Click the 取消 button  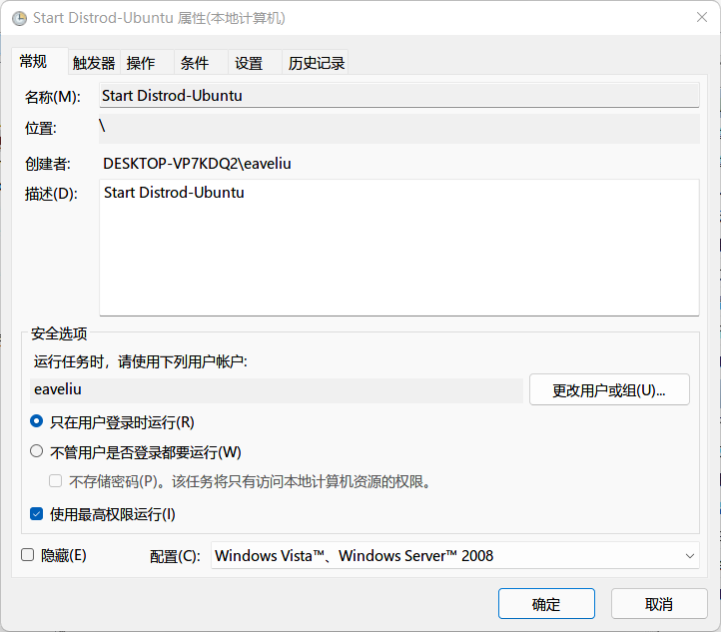click(659, 604)
